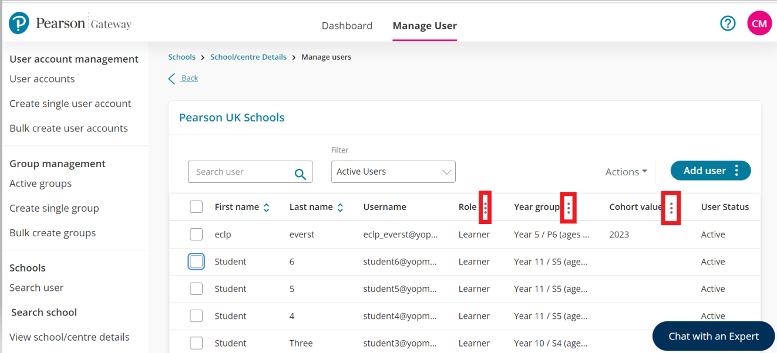777x353 pixels.
Task: Sort the table using Last name sort arrows
Action: [341, 206]
